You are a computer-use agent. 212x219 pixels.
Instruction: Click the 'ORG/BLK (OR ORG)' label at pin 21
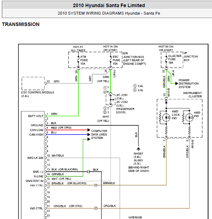(68, 206)
